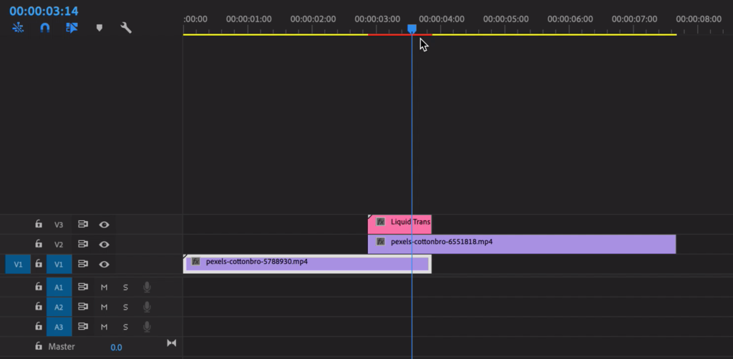Viewport: 733px width, 359px height.
Task: Open Timeline Display Settings wrench menu
Action: click(126, 28)
